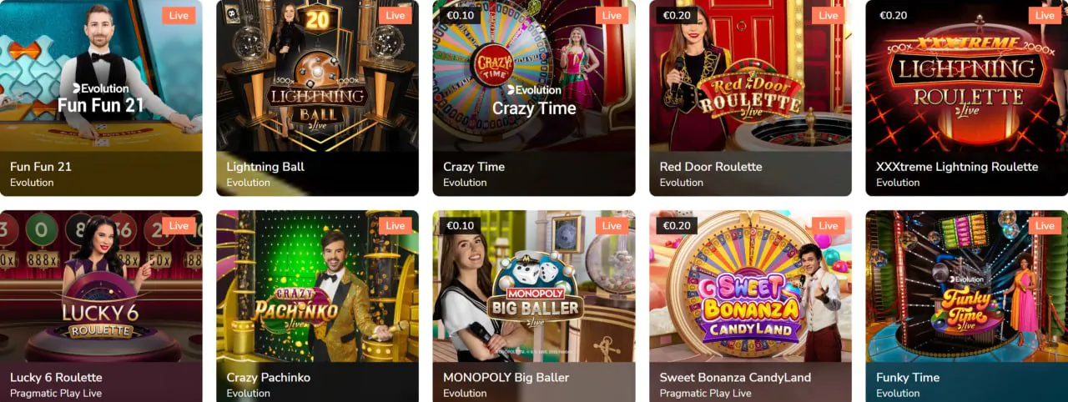Select the MONOPOLY Big Baller game image
Image resolution: width=1068 pixels, height=402 pixels.
click(534, 286)
